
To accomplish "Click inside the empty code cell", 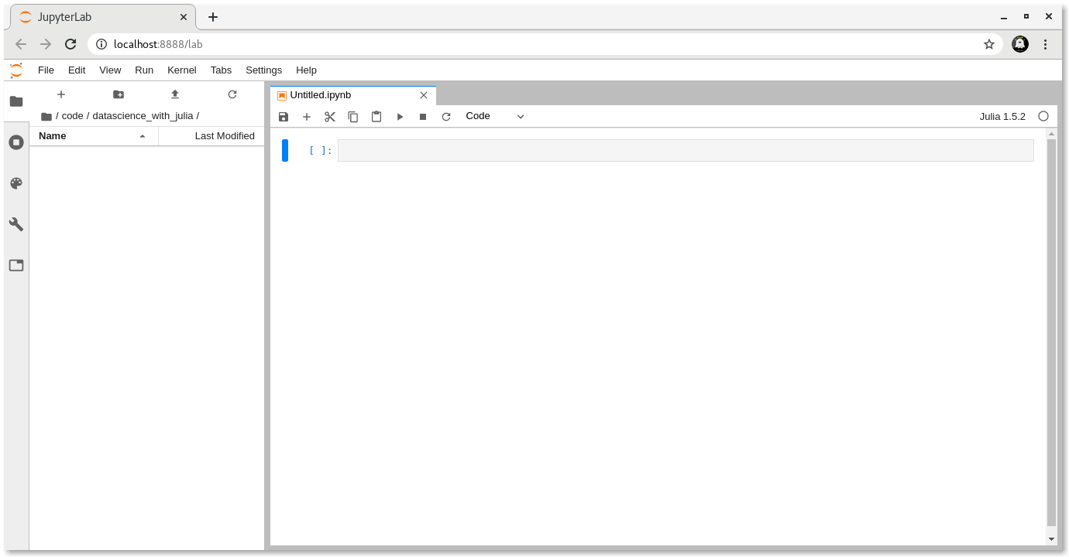I will [682, 150].
